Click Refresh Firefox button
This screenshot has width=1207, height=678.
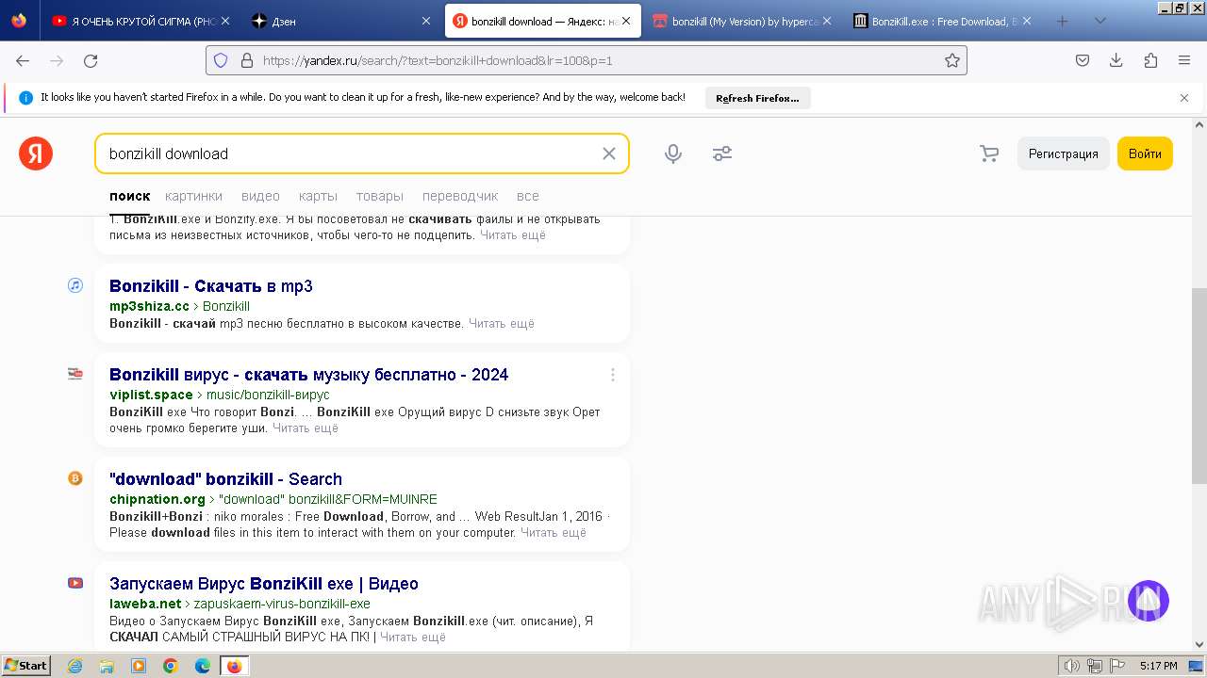coord(757,98)
